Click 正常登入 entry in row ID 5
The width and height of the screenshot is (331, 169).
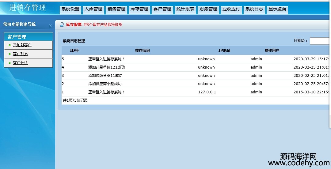pyautogui.click(x=106, y=59)
